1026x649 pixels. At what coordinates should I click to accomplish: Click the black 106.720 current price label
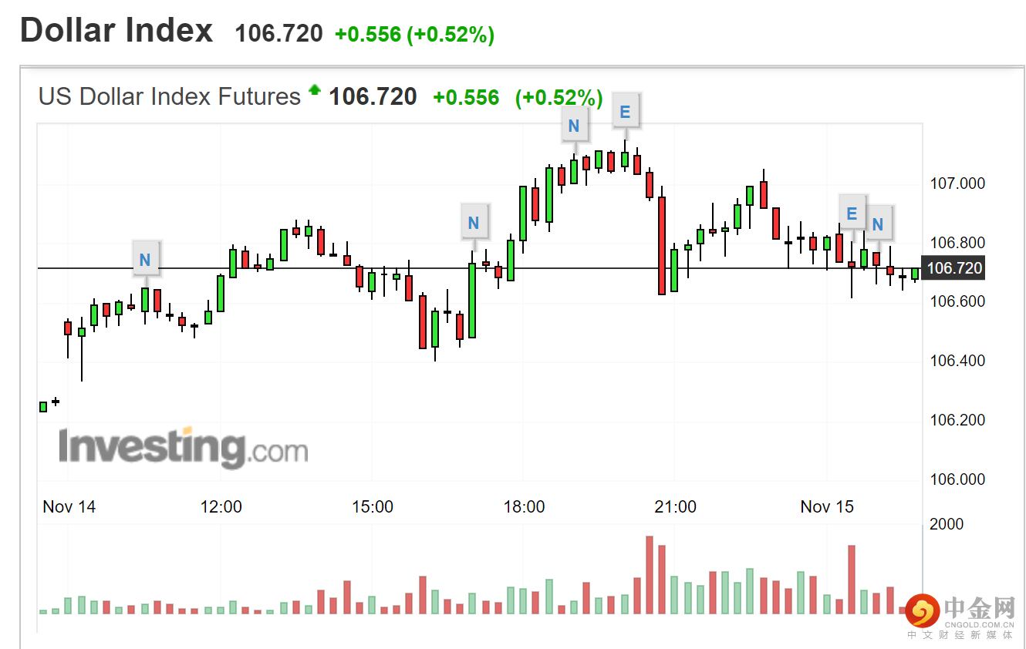[953, 268]
